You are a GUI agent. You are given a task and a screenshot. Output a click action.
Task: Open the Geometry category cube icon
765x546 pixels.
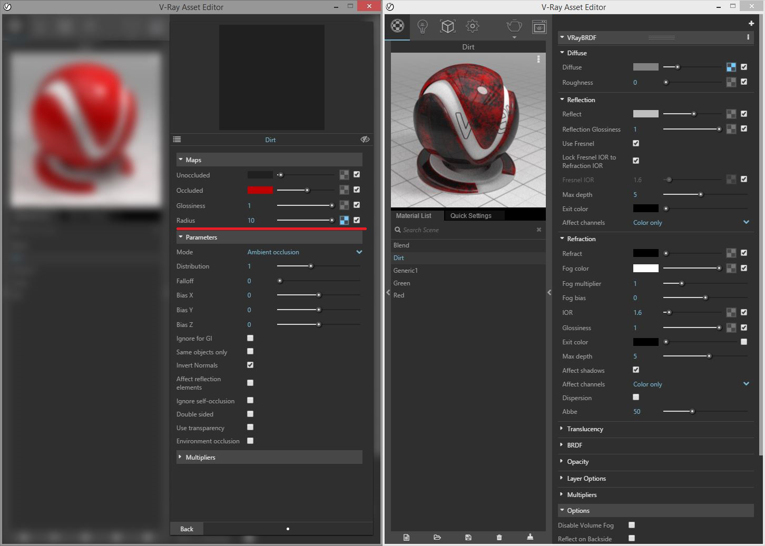(447, 26)
